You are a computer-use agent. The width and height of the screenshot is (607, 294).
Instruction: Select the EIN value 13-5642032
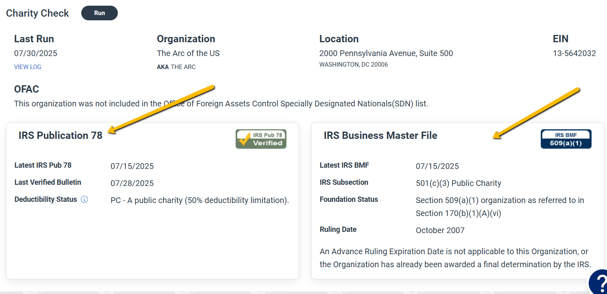click(x=574, y=53)
